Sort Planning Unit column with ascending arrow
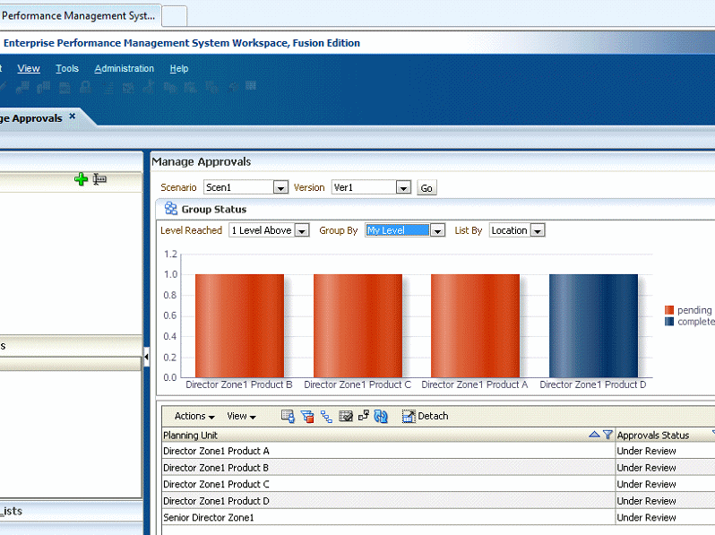The height and width of the screenshot is (535, 715). [x=594, y=435]
